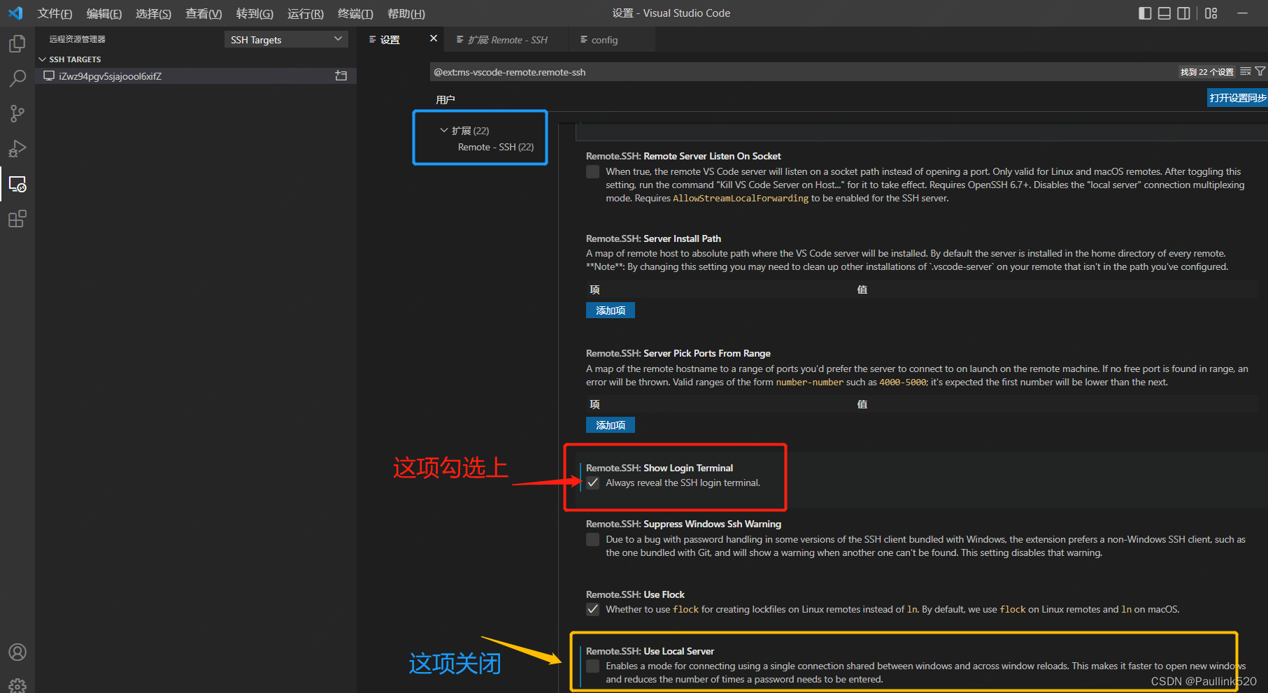This screenshot has height=693, width=1268.
Task: Uncheck the Show Login Terminal checkbox
Action: tap(593, 483)
